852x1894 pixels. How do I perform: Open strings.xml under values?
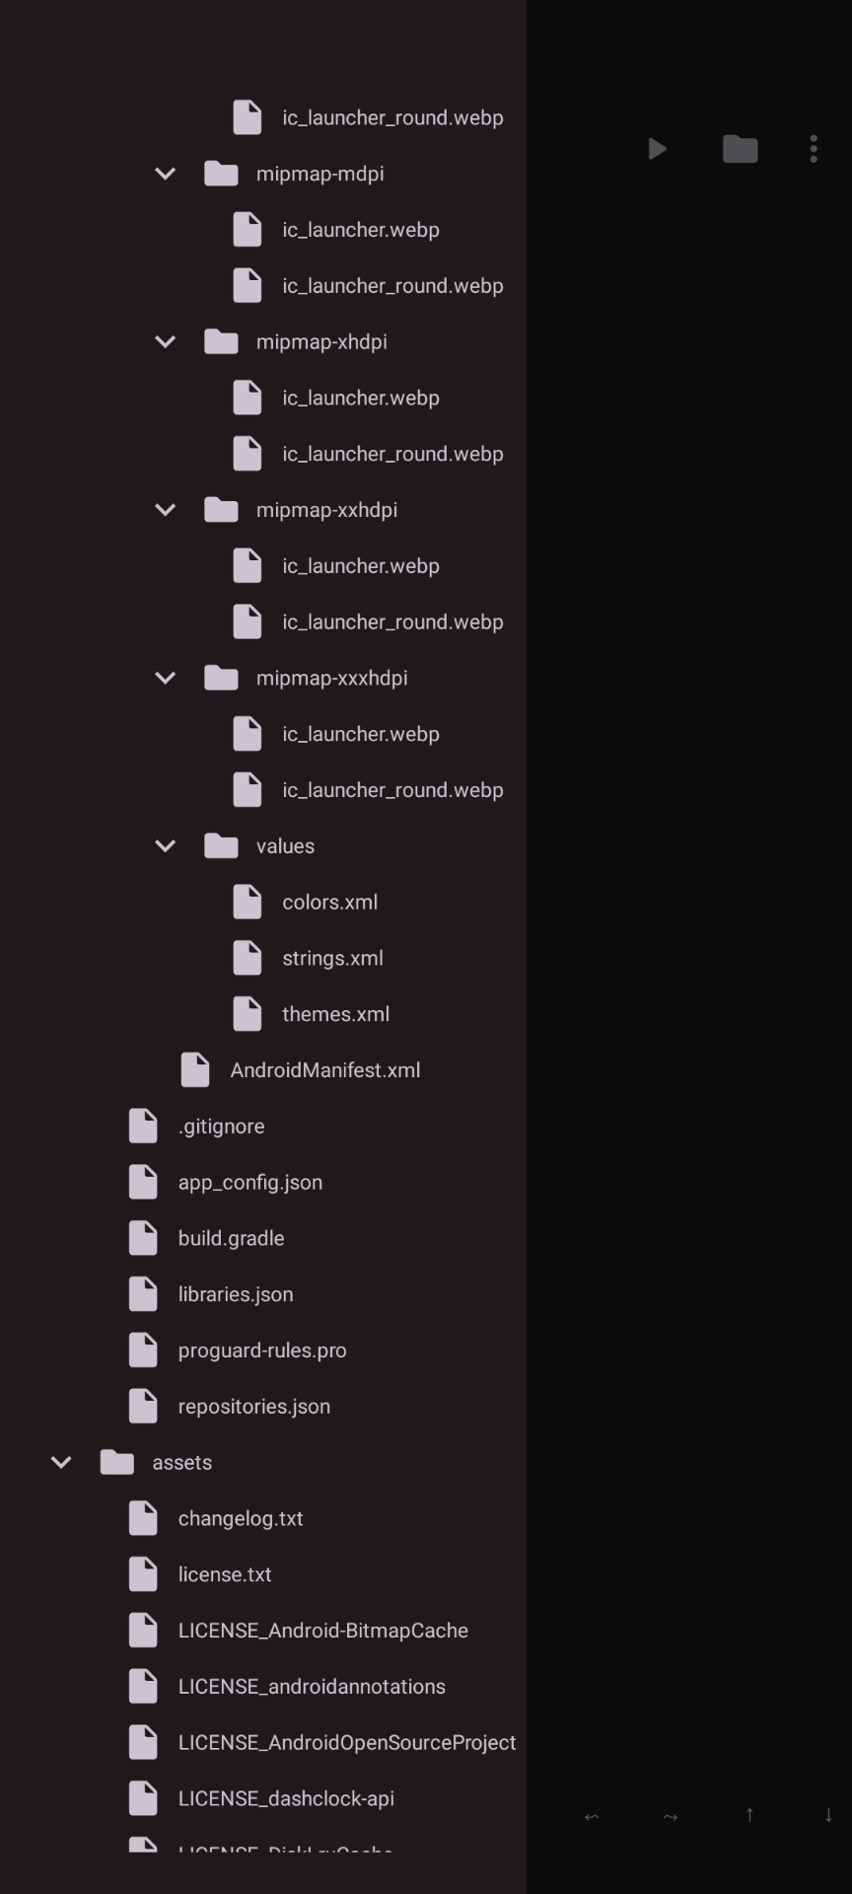point(332,958)
